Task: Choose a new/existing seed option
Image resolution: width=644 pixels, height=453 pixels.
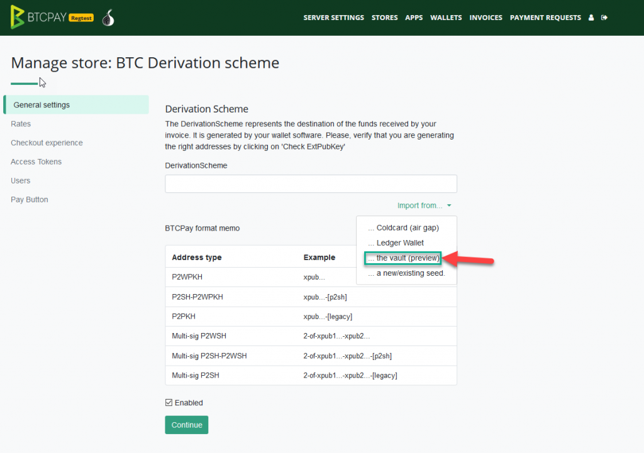Action: (x=407, y=273)
